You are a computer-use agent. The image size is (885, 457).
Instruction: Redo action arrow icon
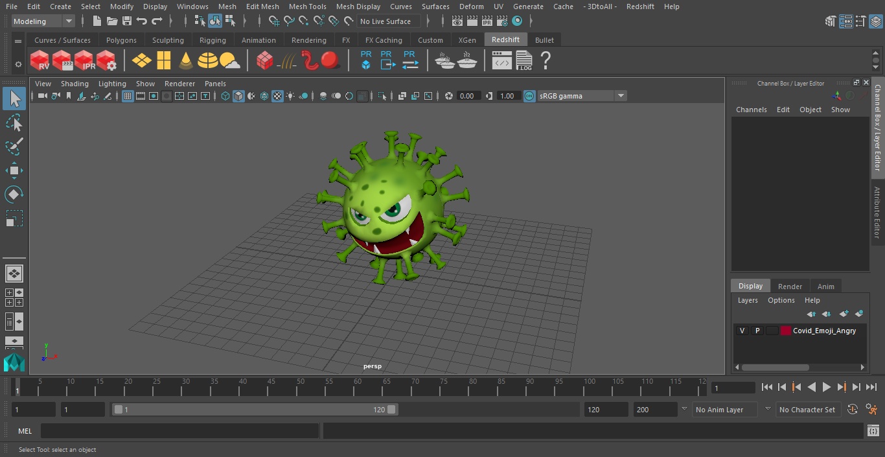coord(157,21)
